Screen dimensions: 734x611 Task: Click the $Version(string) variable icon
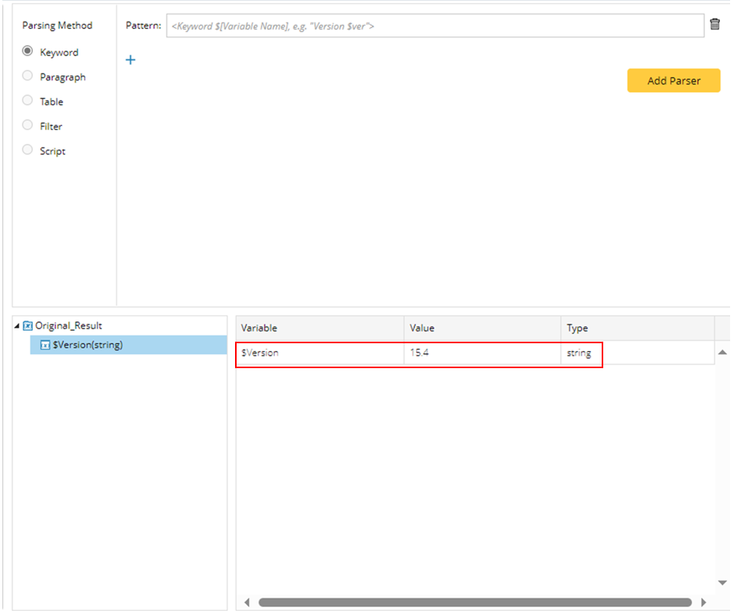(45, 345)
